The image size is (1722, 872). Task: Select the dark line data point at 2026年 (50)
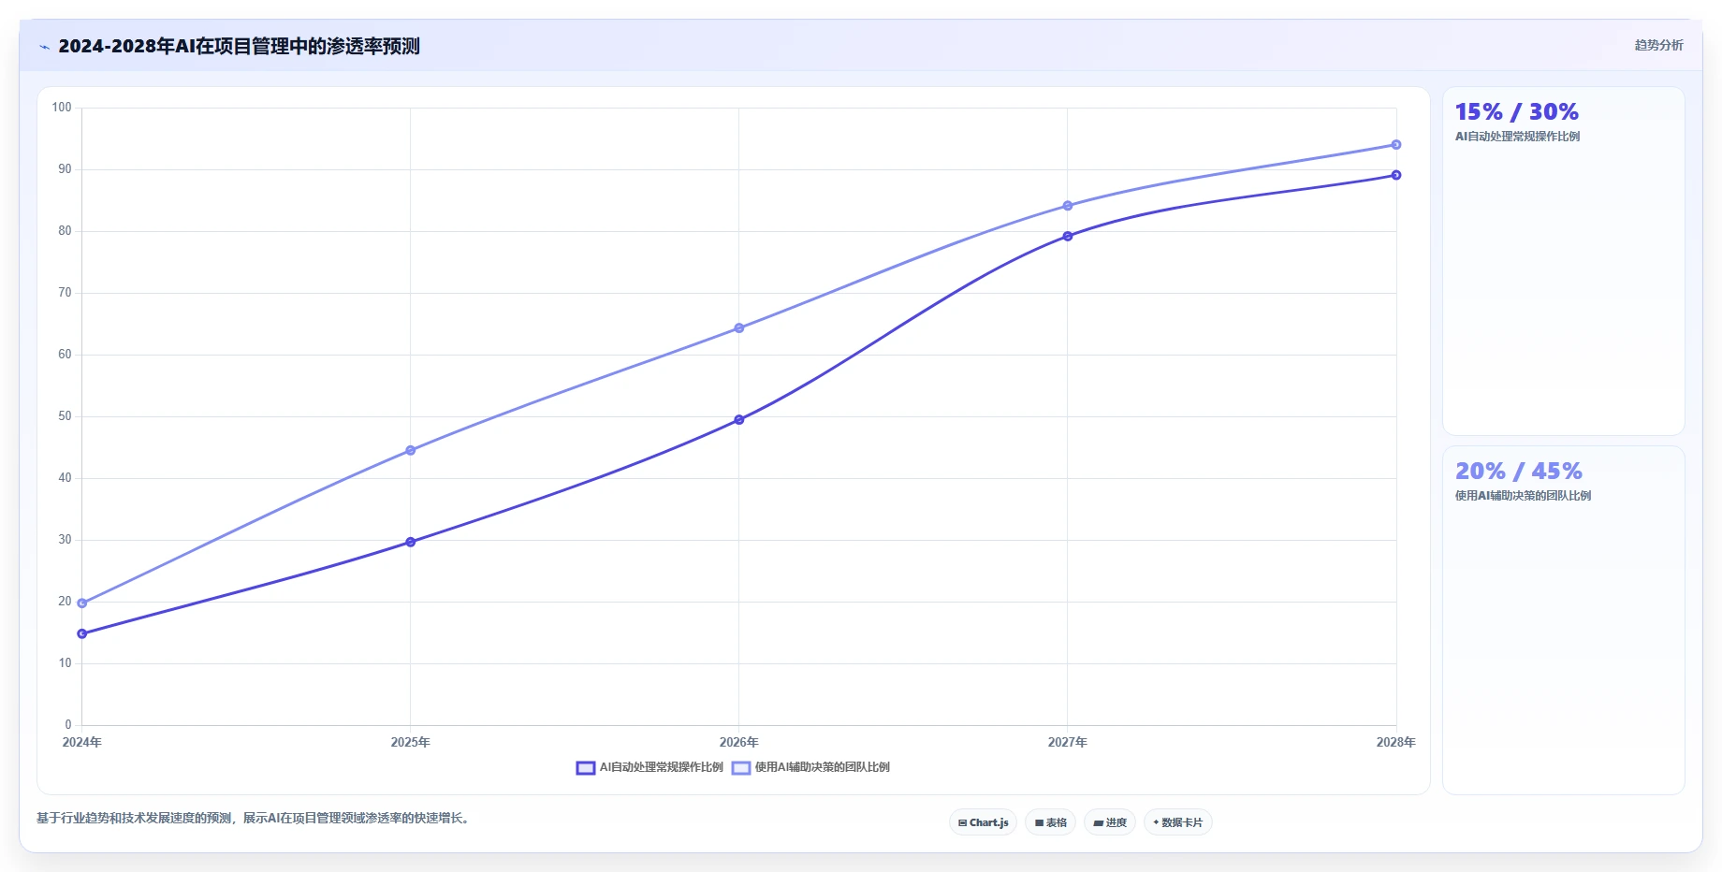pos(739,419)
